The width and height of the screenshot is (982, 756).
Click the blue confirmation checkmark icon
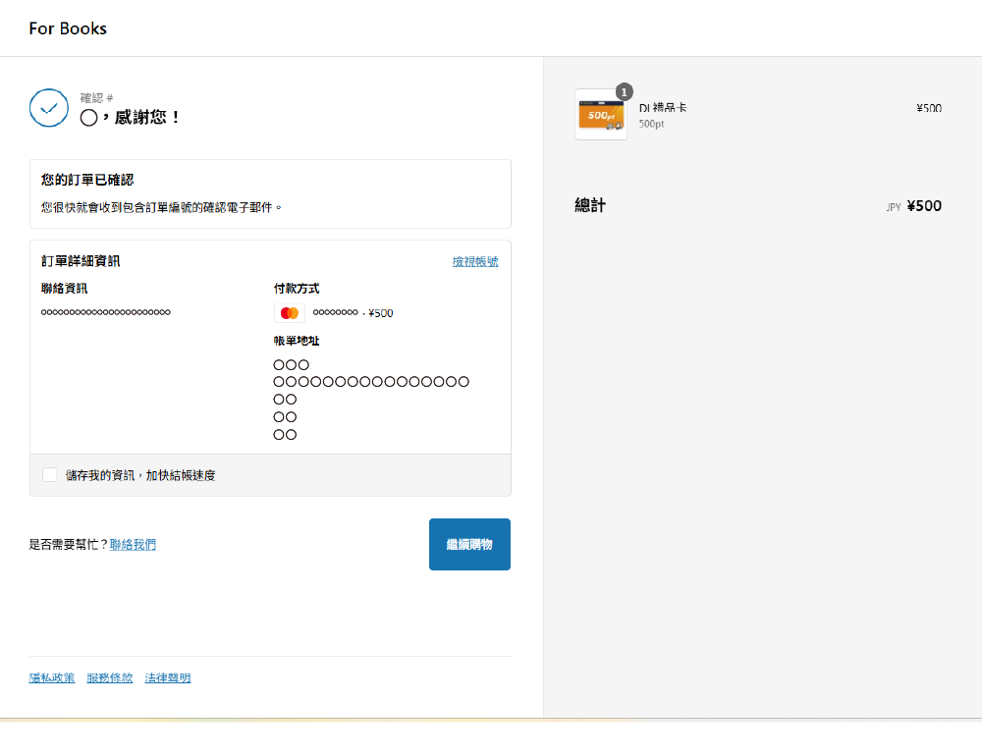pos(49,108)
